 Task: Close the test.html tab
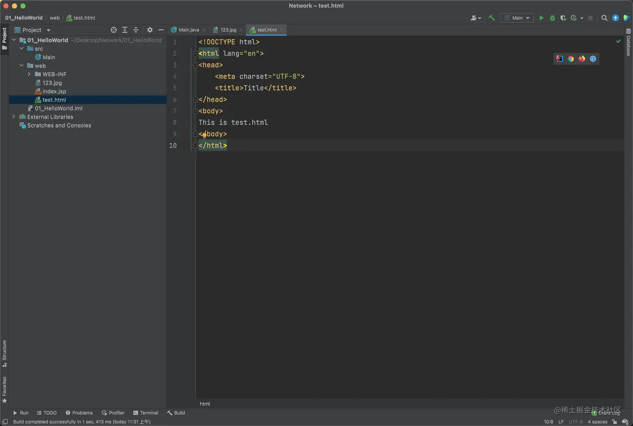click(x=282, y=30)
